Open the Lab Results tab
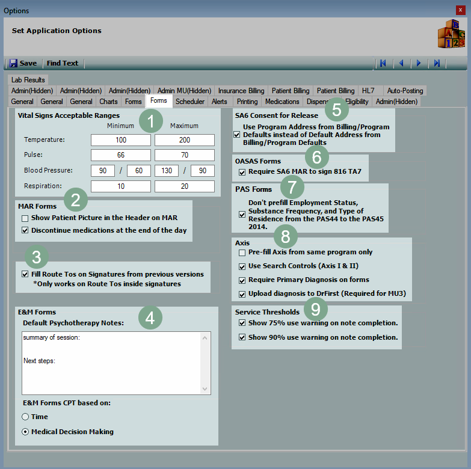Image resolution: width=471 pixels, height=469 pixels. [x=28, y=80]
